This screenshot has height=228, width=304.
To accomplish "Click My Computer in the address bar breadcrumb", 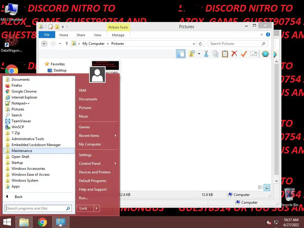I will coord(94,44).
